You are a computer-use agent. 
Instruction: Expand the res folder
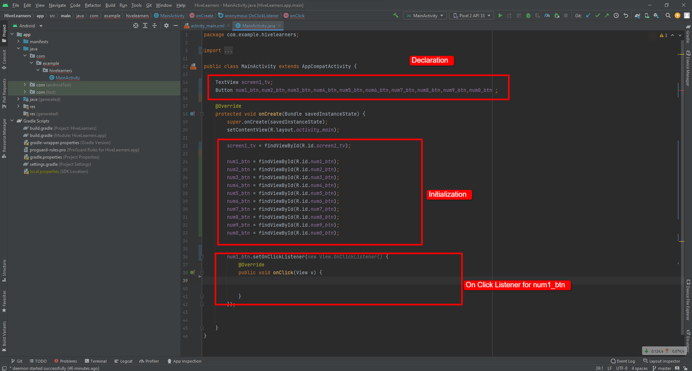pyautogui.click(x=19, y=107)
